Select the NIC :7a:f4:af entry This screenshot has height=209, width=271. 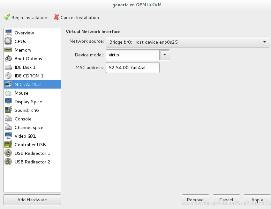[32, 84]
